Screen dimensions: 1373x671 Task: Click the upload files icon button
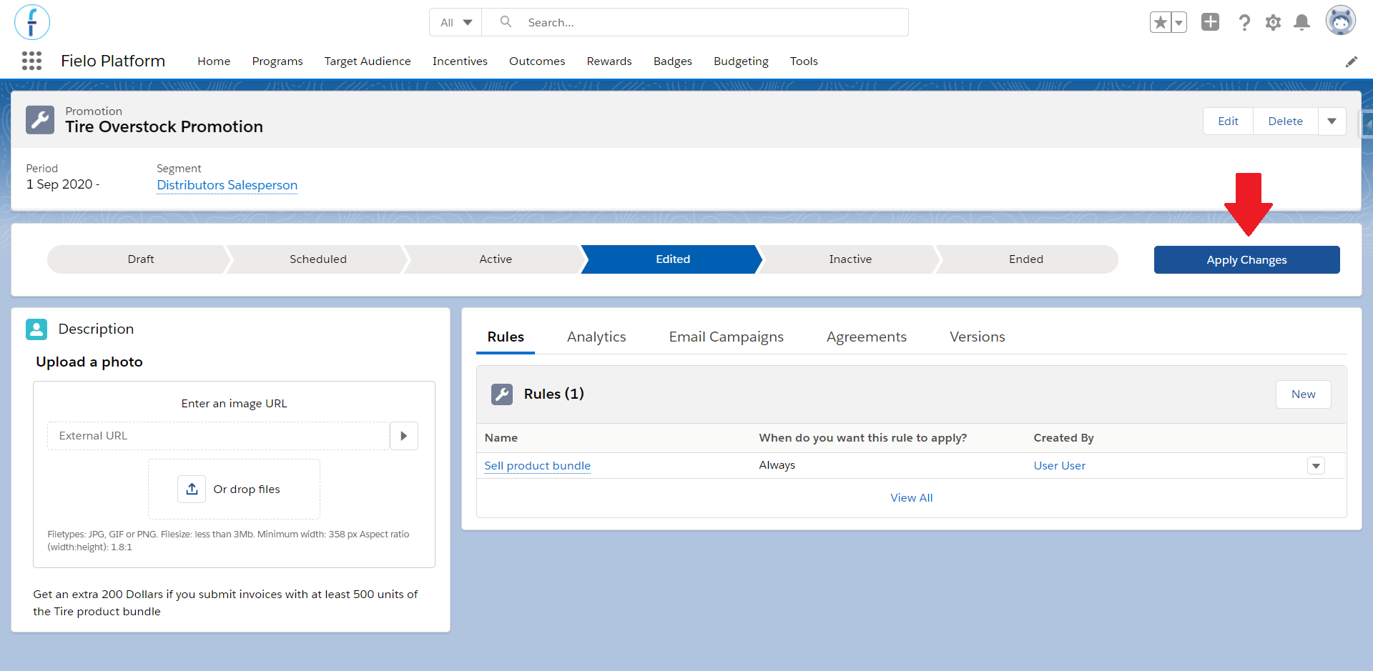tap(192, 489)
